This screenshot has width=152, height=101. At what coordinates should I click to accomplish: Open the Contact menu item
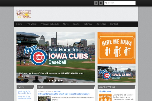[114, 24]
